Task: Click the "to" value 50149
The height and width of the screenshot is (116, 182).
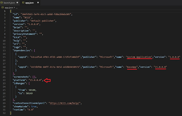Action: coord(29,93)
